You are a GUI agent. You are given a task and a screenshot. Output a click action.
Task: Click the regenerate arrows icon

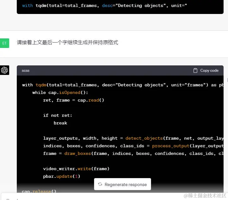click(x=100, y=184)
